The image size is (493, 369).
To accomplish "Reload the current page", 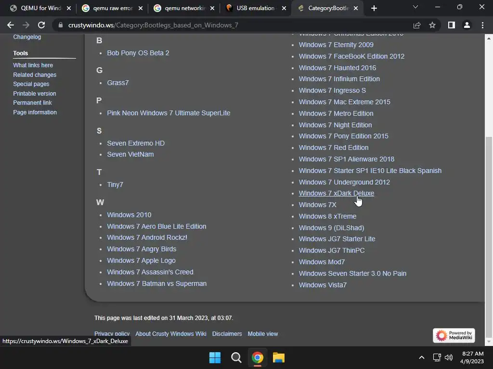I will coord(41,25).
